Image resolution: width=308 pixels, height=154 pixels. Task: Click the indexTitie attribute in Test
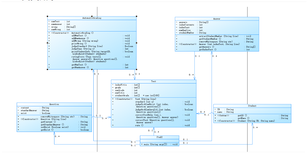(x=126, y=85)
